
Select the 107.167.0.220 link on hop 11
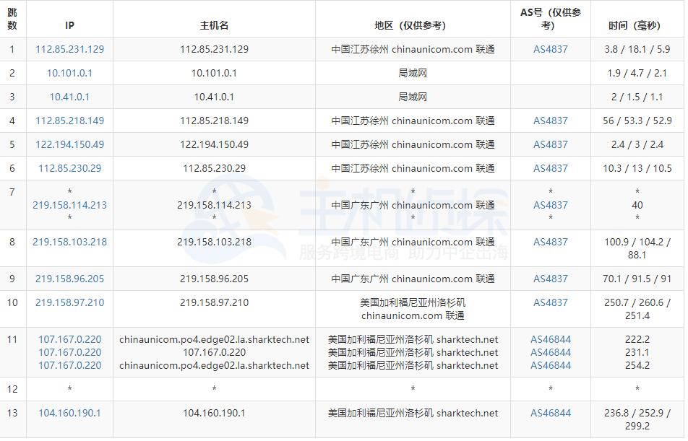pos(70,339)
